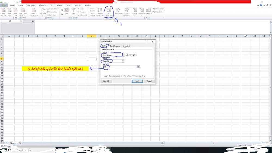The height and width of the screenshot is (153, 272).
Task: Click the Clear filter icon
Action: [78, 9]
